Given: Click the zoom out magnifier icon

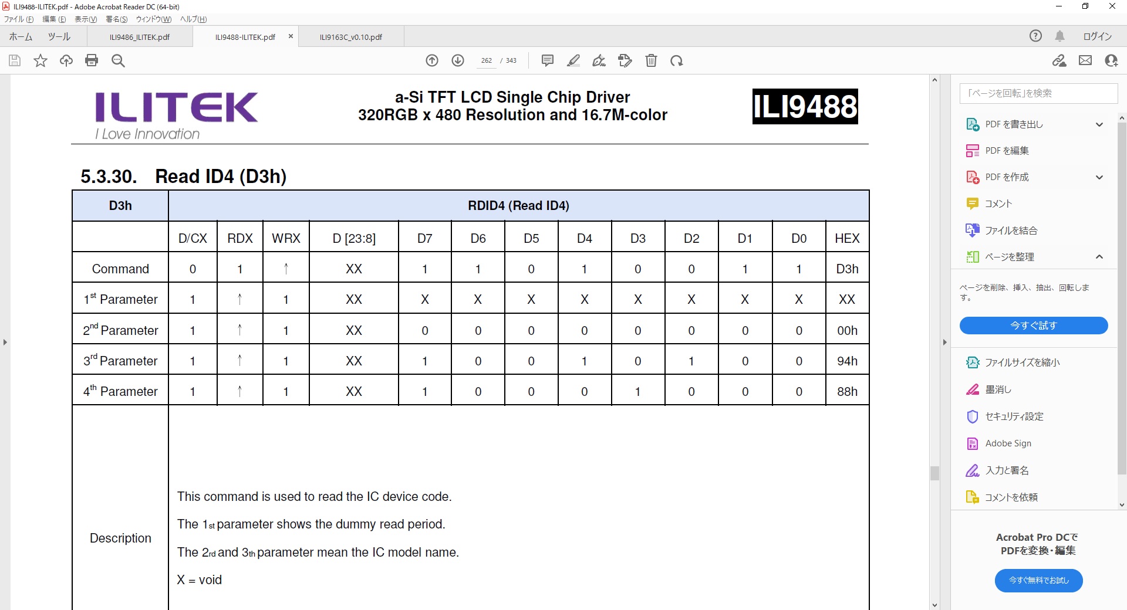Looking at the screenshot, I should (x=118, y=60).
